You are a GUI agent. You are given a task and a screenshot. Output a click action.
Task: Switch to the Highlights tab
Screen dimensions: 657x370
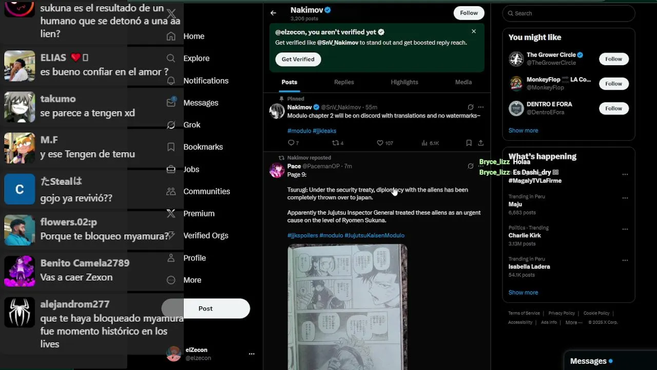tap(404, 82)
